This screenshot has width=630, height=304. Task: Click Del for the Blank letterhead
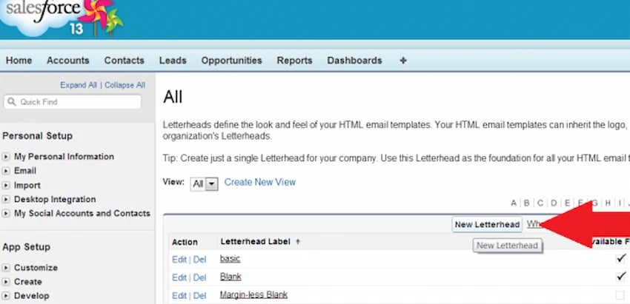[199, 277]
